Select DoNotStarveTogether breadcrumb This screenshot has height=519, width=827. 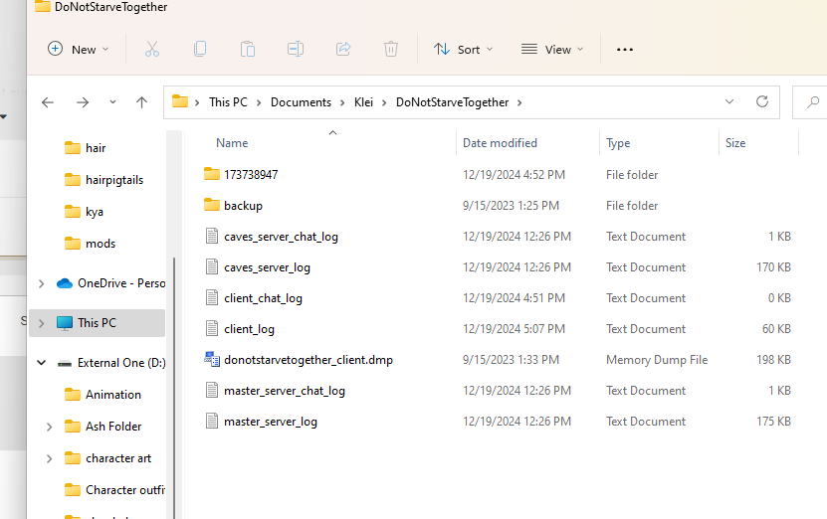pos(452,102)
